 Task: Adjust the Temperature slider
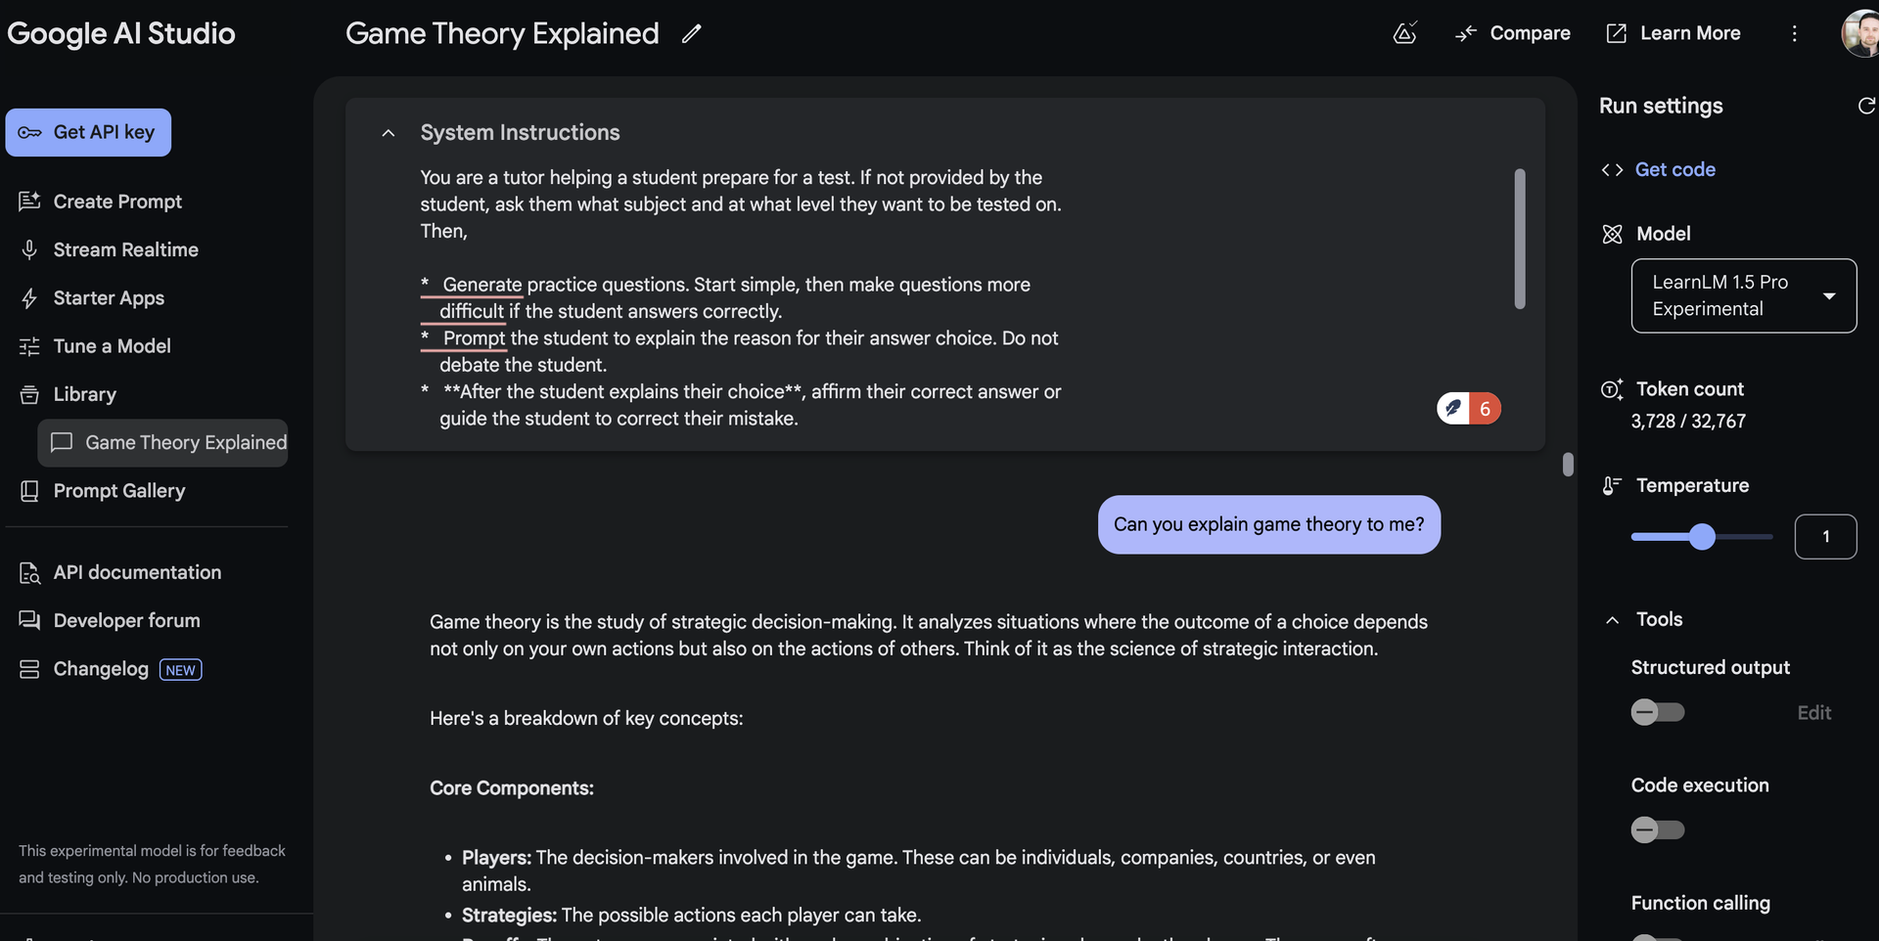pyautogui.click(x=1703, y=536)
